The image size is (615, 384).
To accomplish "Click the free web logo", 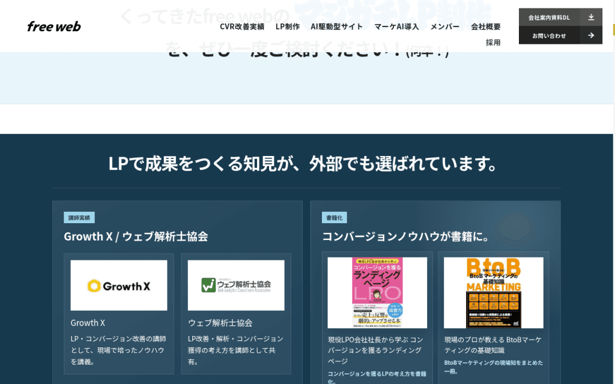I will click(53, 26).
